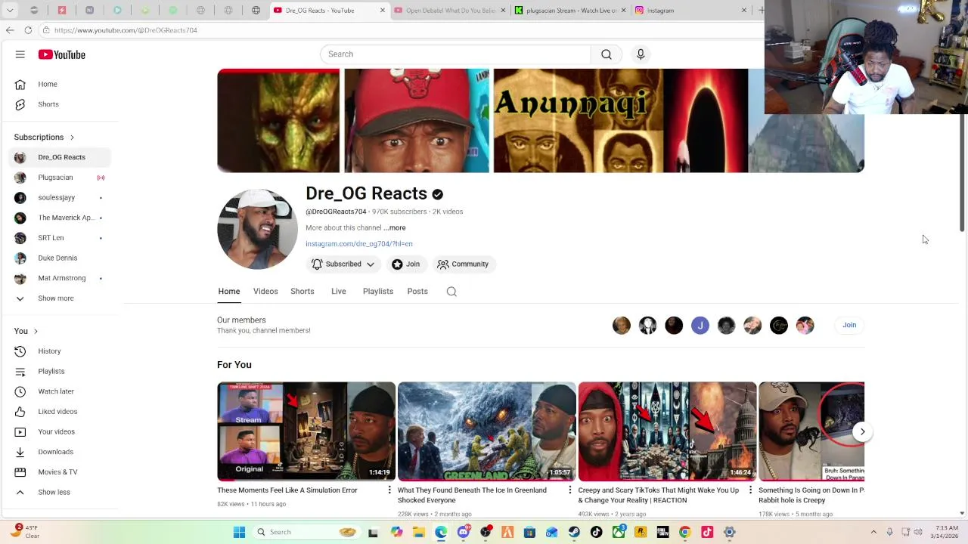Switch to the Playlists channel tab
The image size is (968, 544).
[378, 292]
